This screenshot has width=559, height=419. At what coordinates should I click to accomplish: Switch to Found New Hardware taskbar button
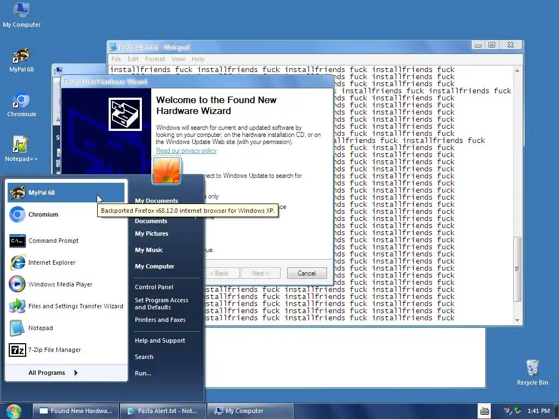(x=75, y=411)
